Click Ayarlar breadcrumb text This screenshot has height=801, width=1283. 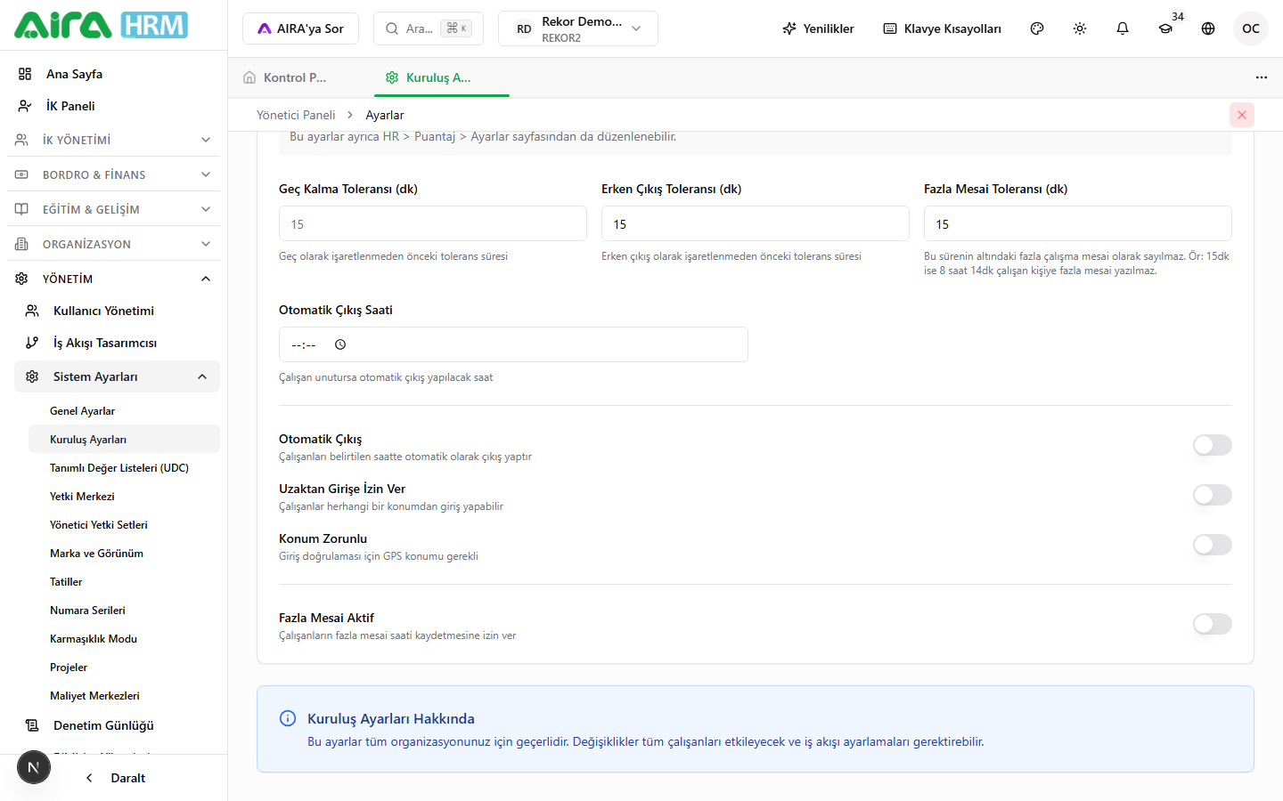pyautogui.click(x=385, y=115)
